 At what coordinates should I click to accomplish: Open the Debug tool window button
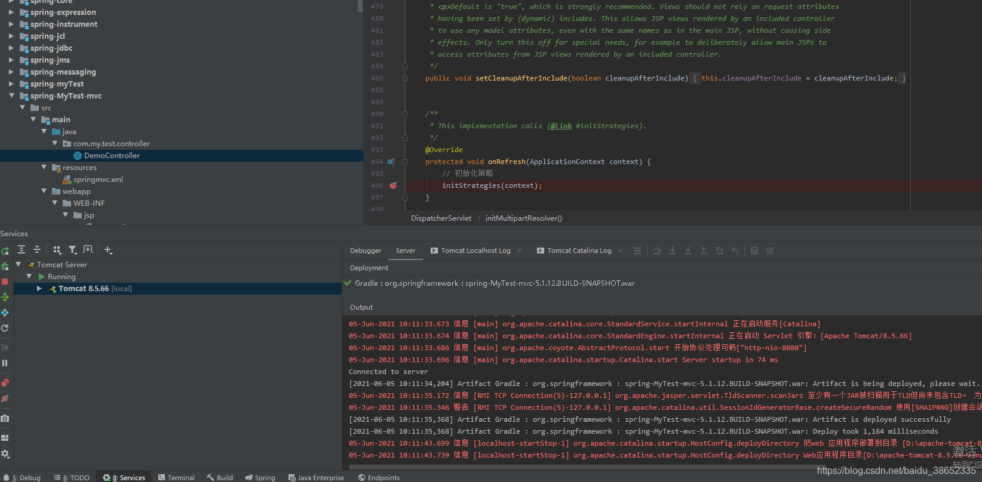pos(22,478)
